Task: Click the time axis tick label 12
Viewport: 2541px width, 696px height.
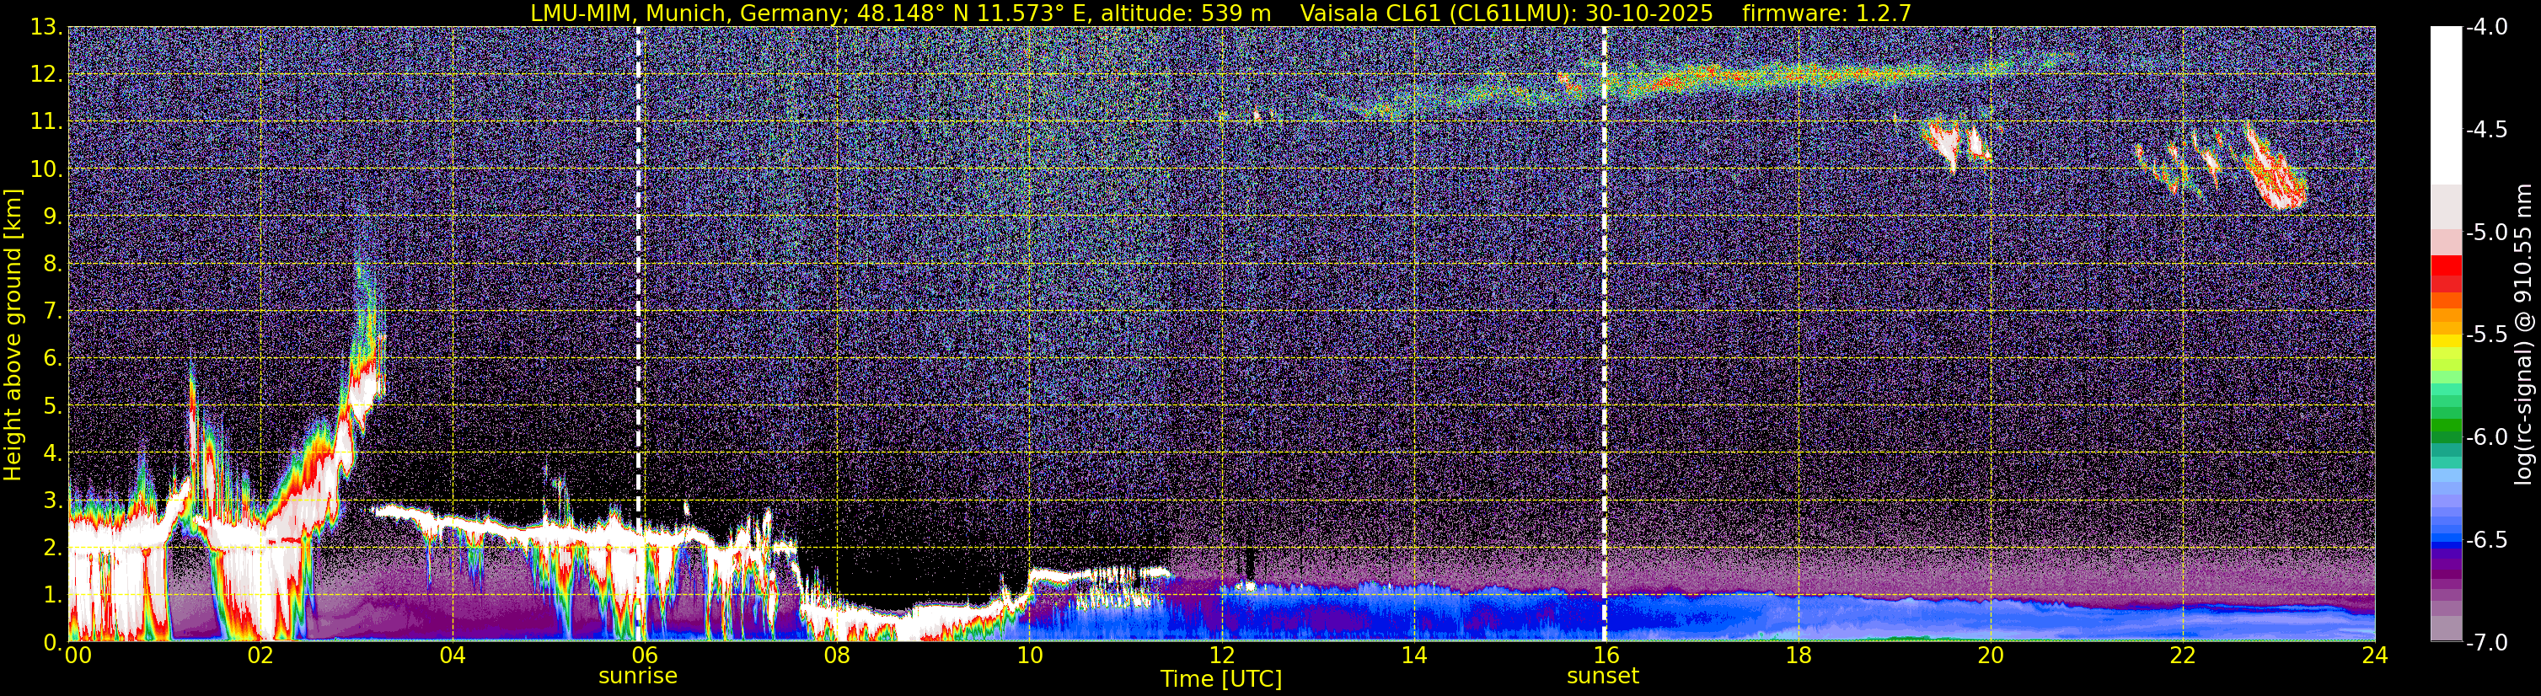Action: [x=1221, y=656]
